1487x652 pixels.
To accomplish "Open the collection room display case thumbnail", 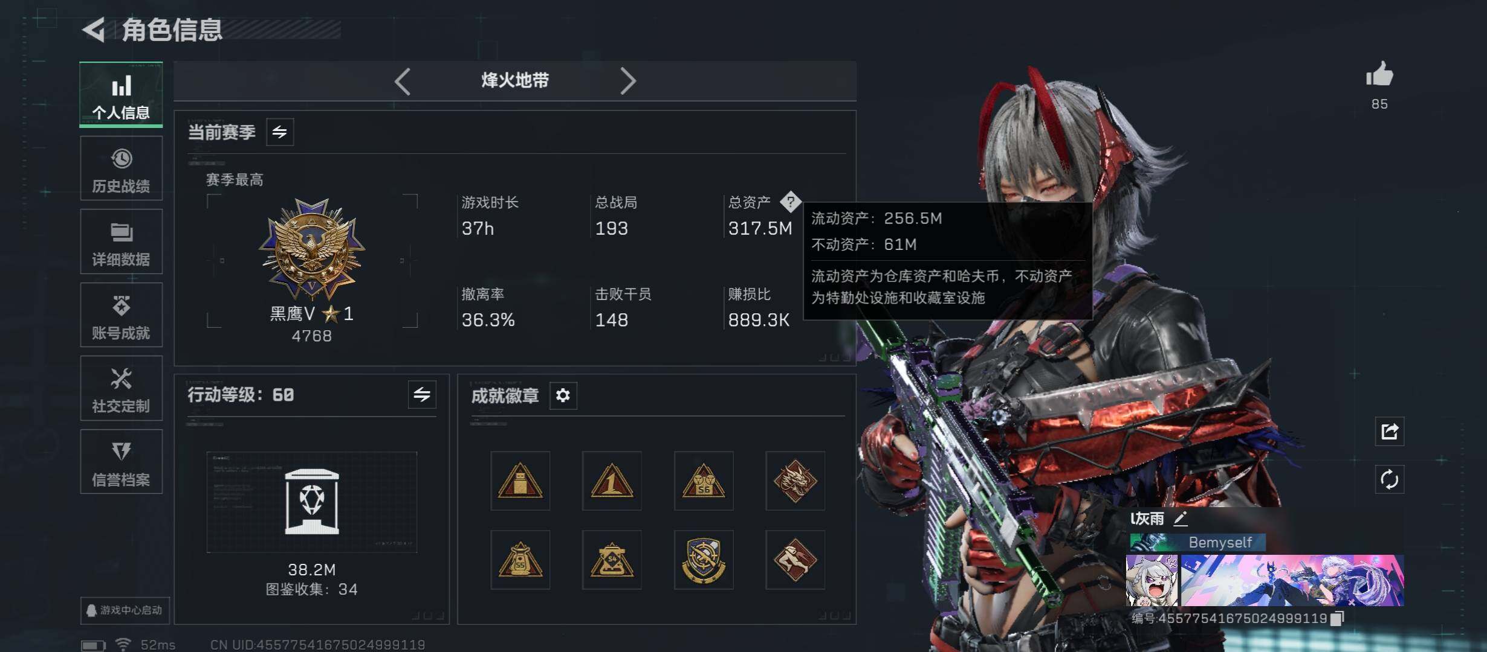I will (312, 502).
